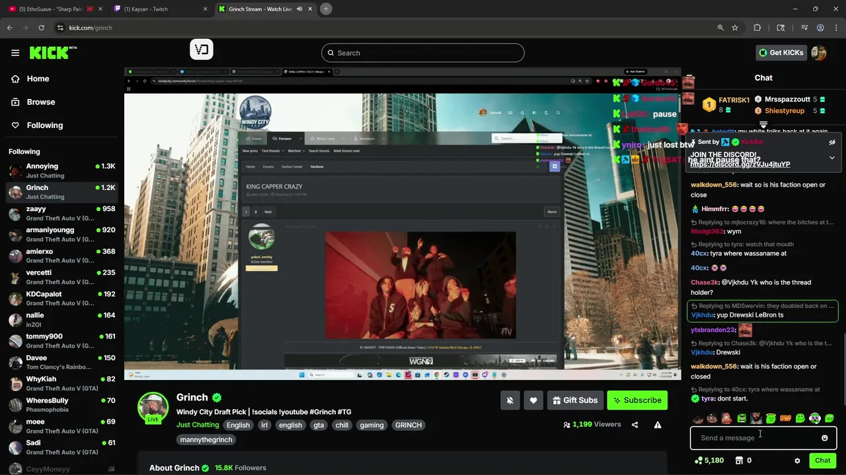This screenshot has width=846, height=475.
Task: Open tommy900 channel in Following list
Action: pyautogui.click(x=61, y=340)
